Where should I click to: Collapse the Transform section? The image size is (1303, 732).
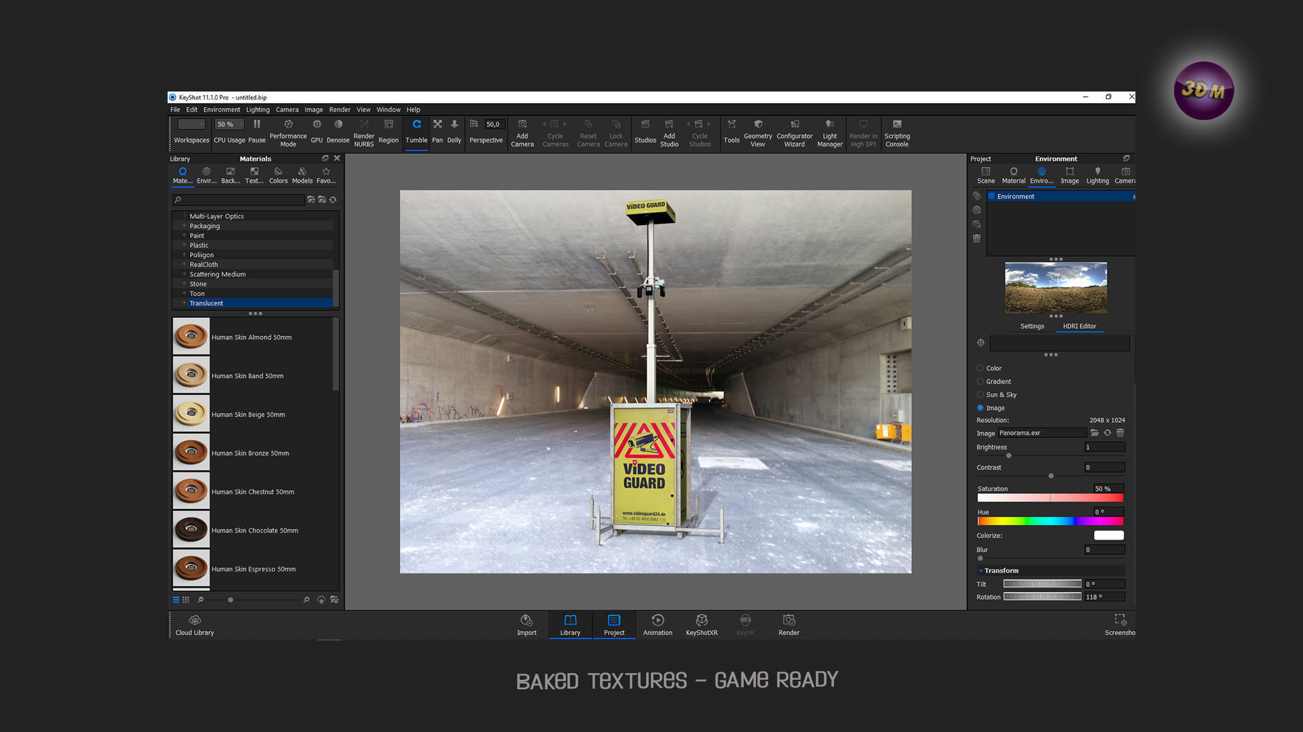tap(981, 571)
